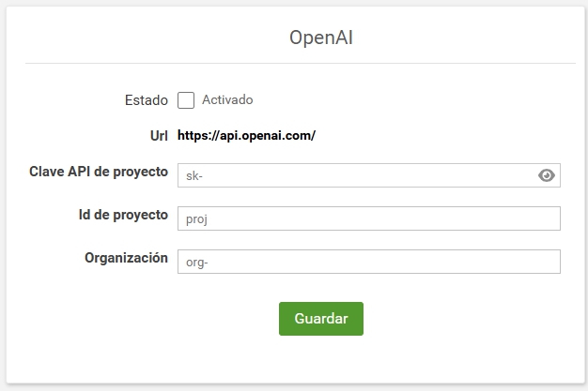Click the Id de proyecto label

pyautogui.click(x=123, y=215)
